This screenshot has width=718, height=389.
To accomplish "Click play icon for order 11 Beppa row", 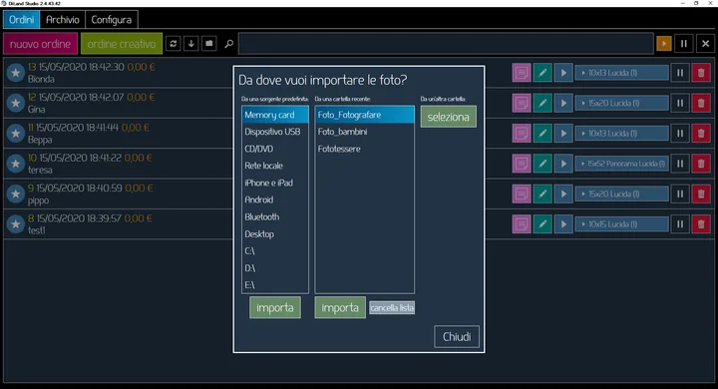I will 563,133.
